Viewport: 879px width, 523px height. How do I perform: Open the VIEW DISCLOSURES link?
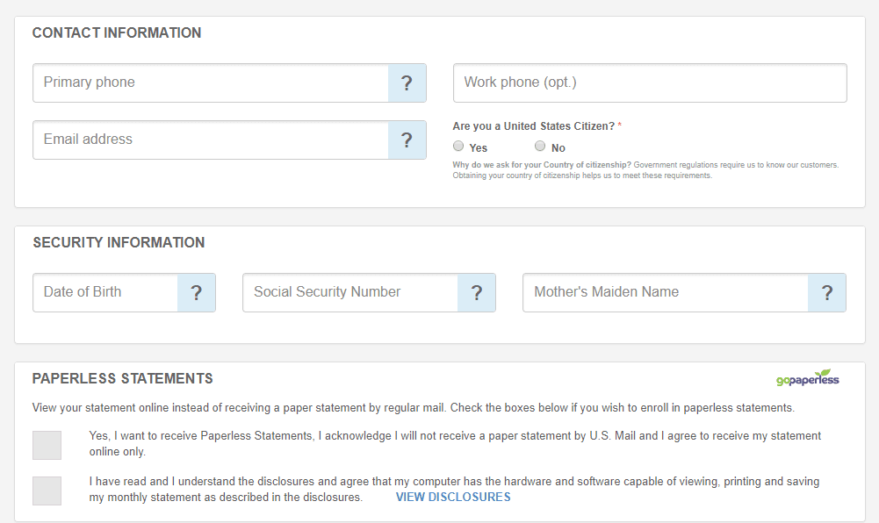pyautogui.click(x=453, y=498)
